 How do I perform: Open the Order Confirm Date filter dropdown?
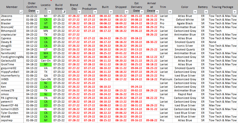pos(37,12)
